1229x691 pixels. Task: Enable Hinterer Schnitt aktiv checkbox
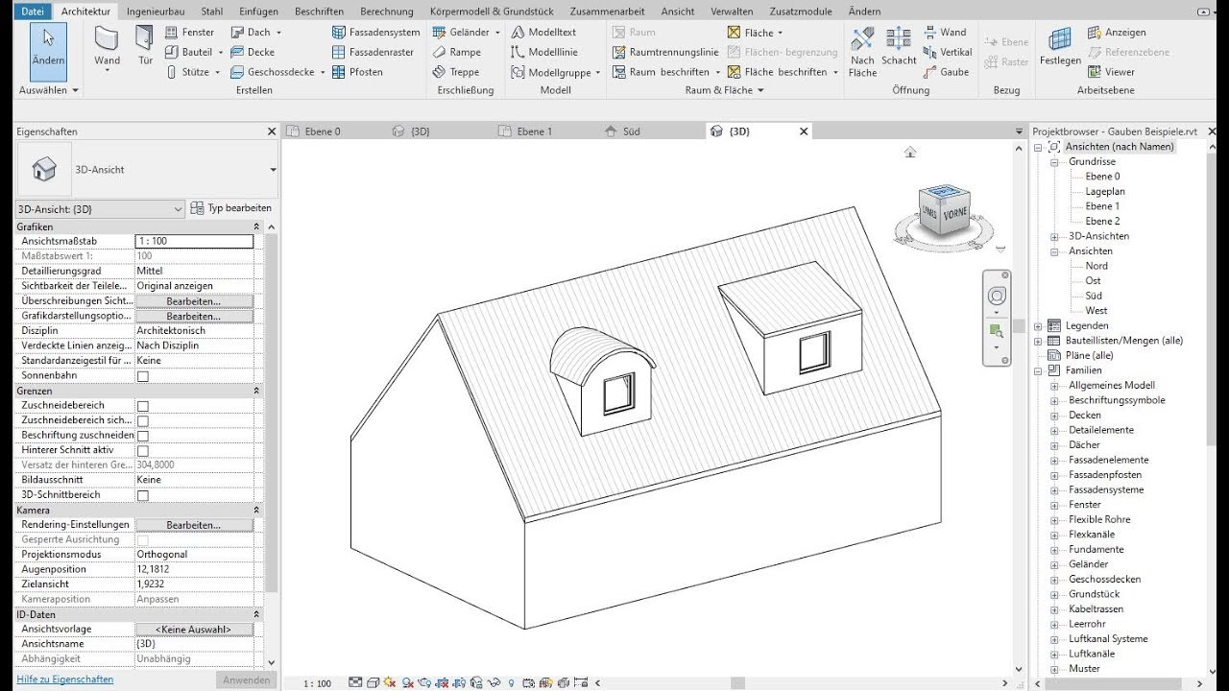pyautogui.click(x=143, y=450)
